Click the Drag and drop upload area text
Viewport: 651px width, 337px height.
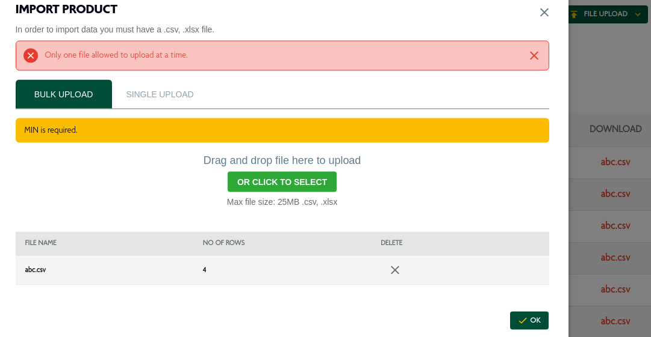coord(282,160)
